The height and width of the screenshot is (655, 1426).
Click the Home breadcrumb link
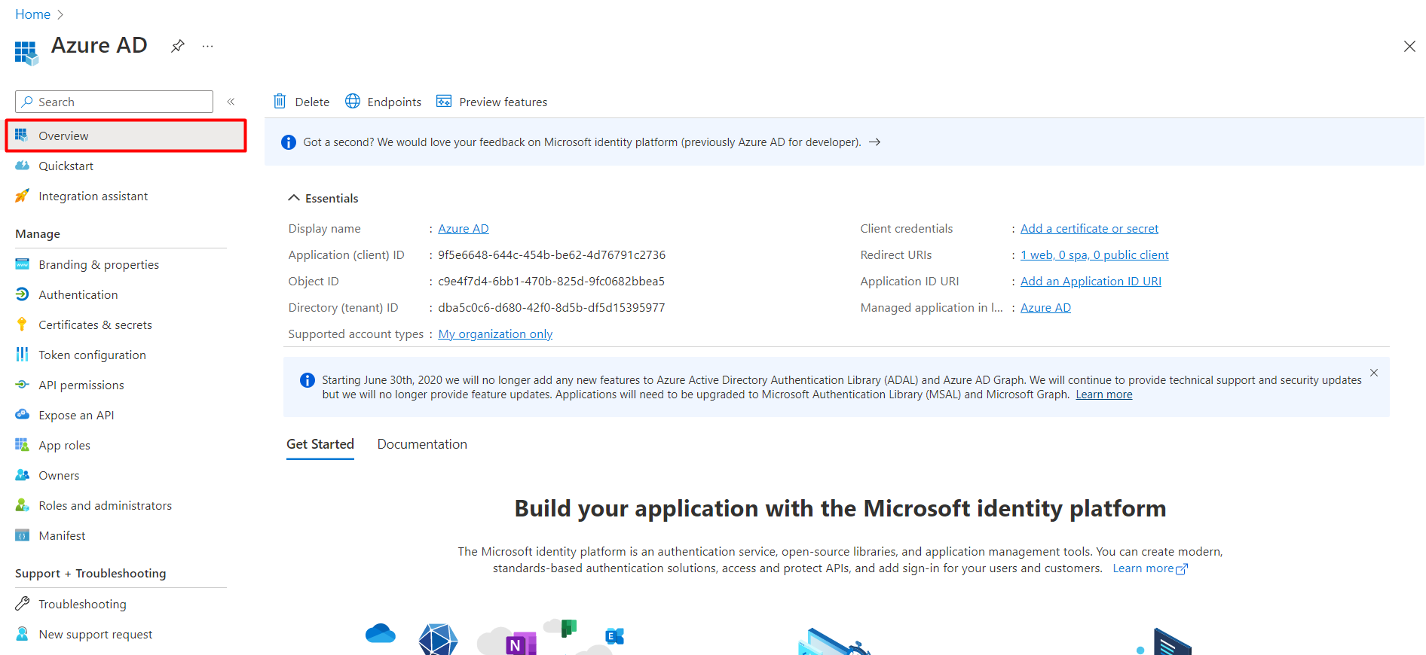pos(32,14)
